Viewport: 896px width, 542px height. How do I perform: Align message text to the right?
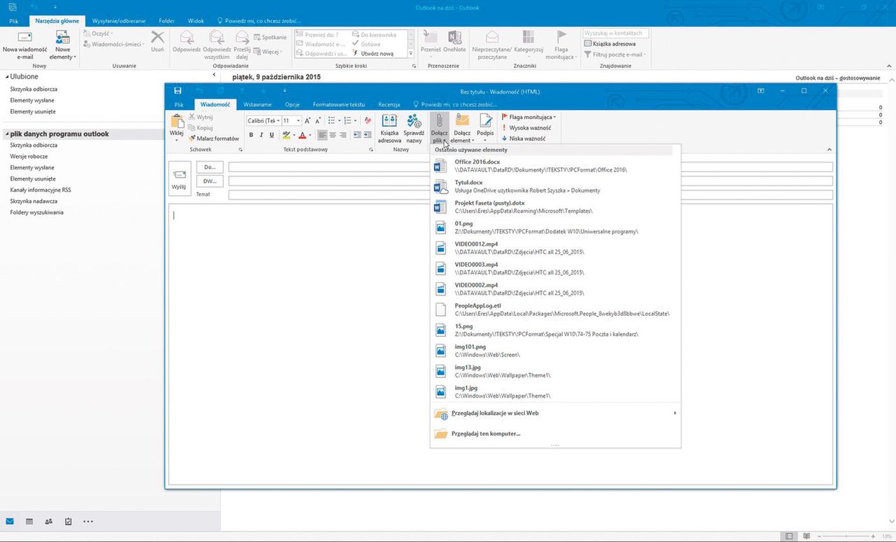pos(343,135)
